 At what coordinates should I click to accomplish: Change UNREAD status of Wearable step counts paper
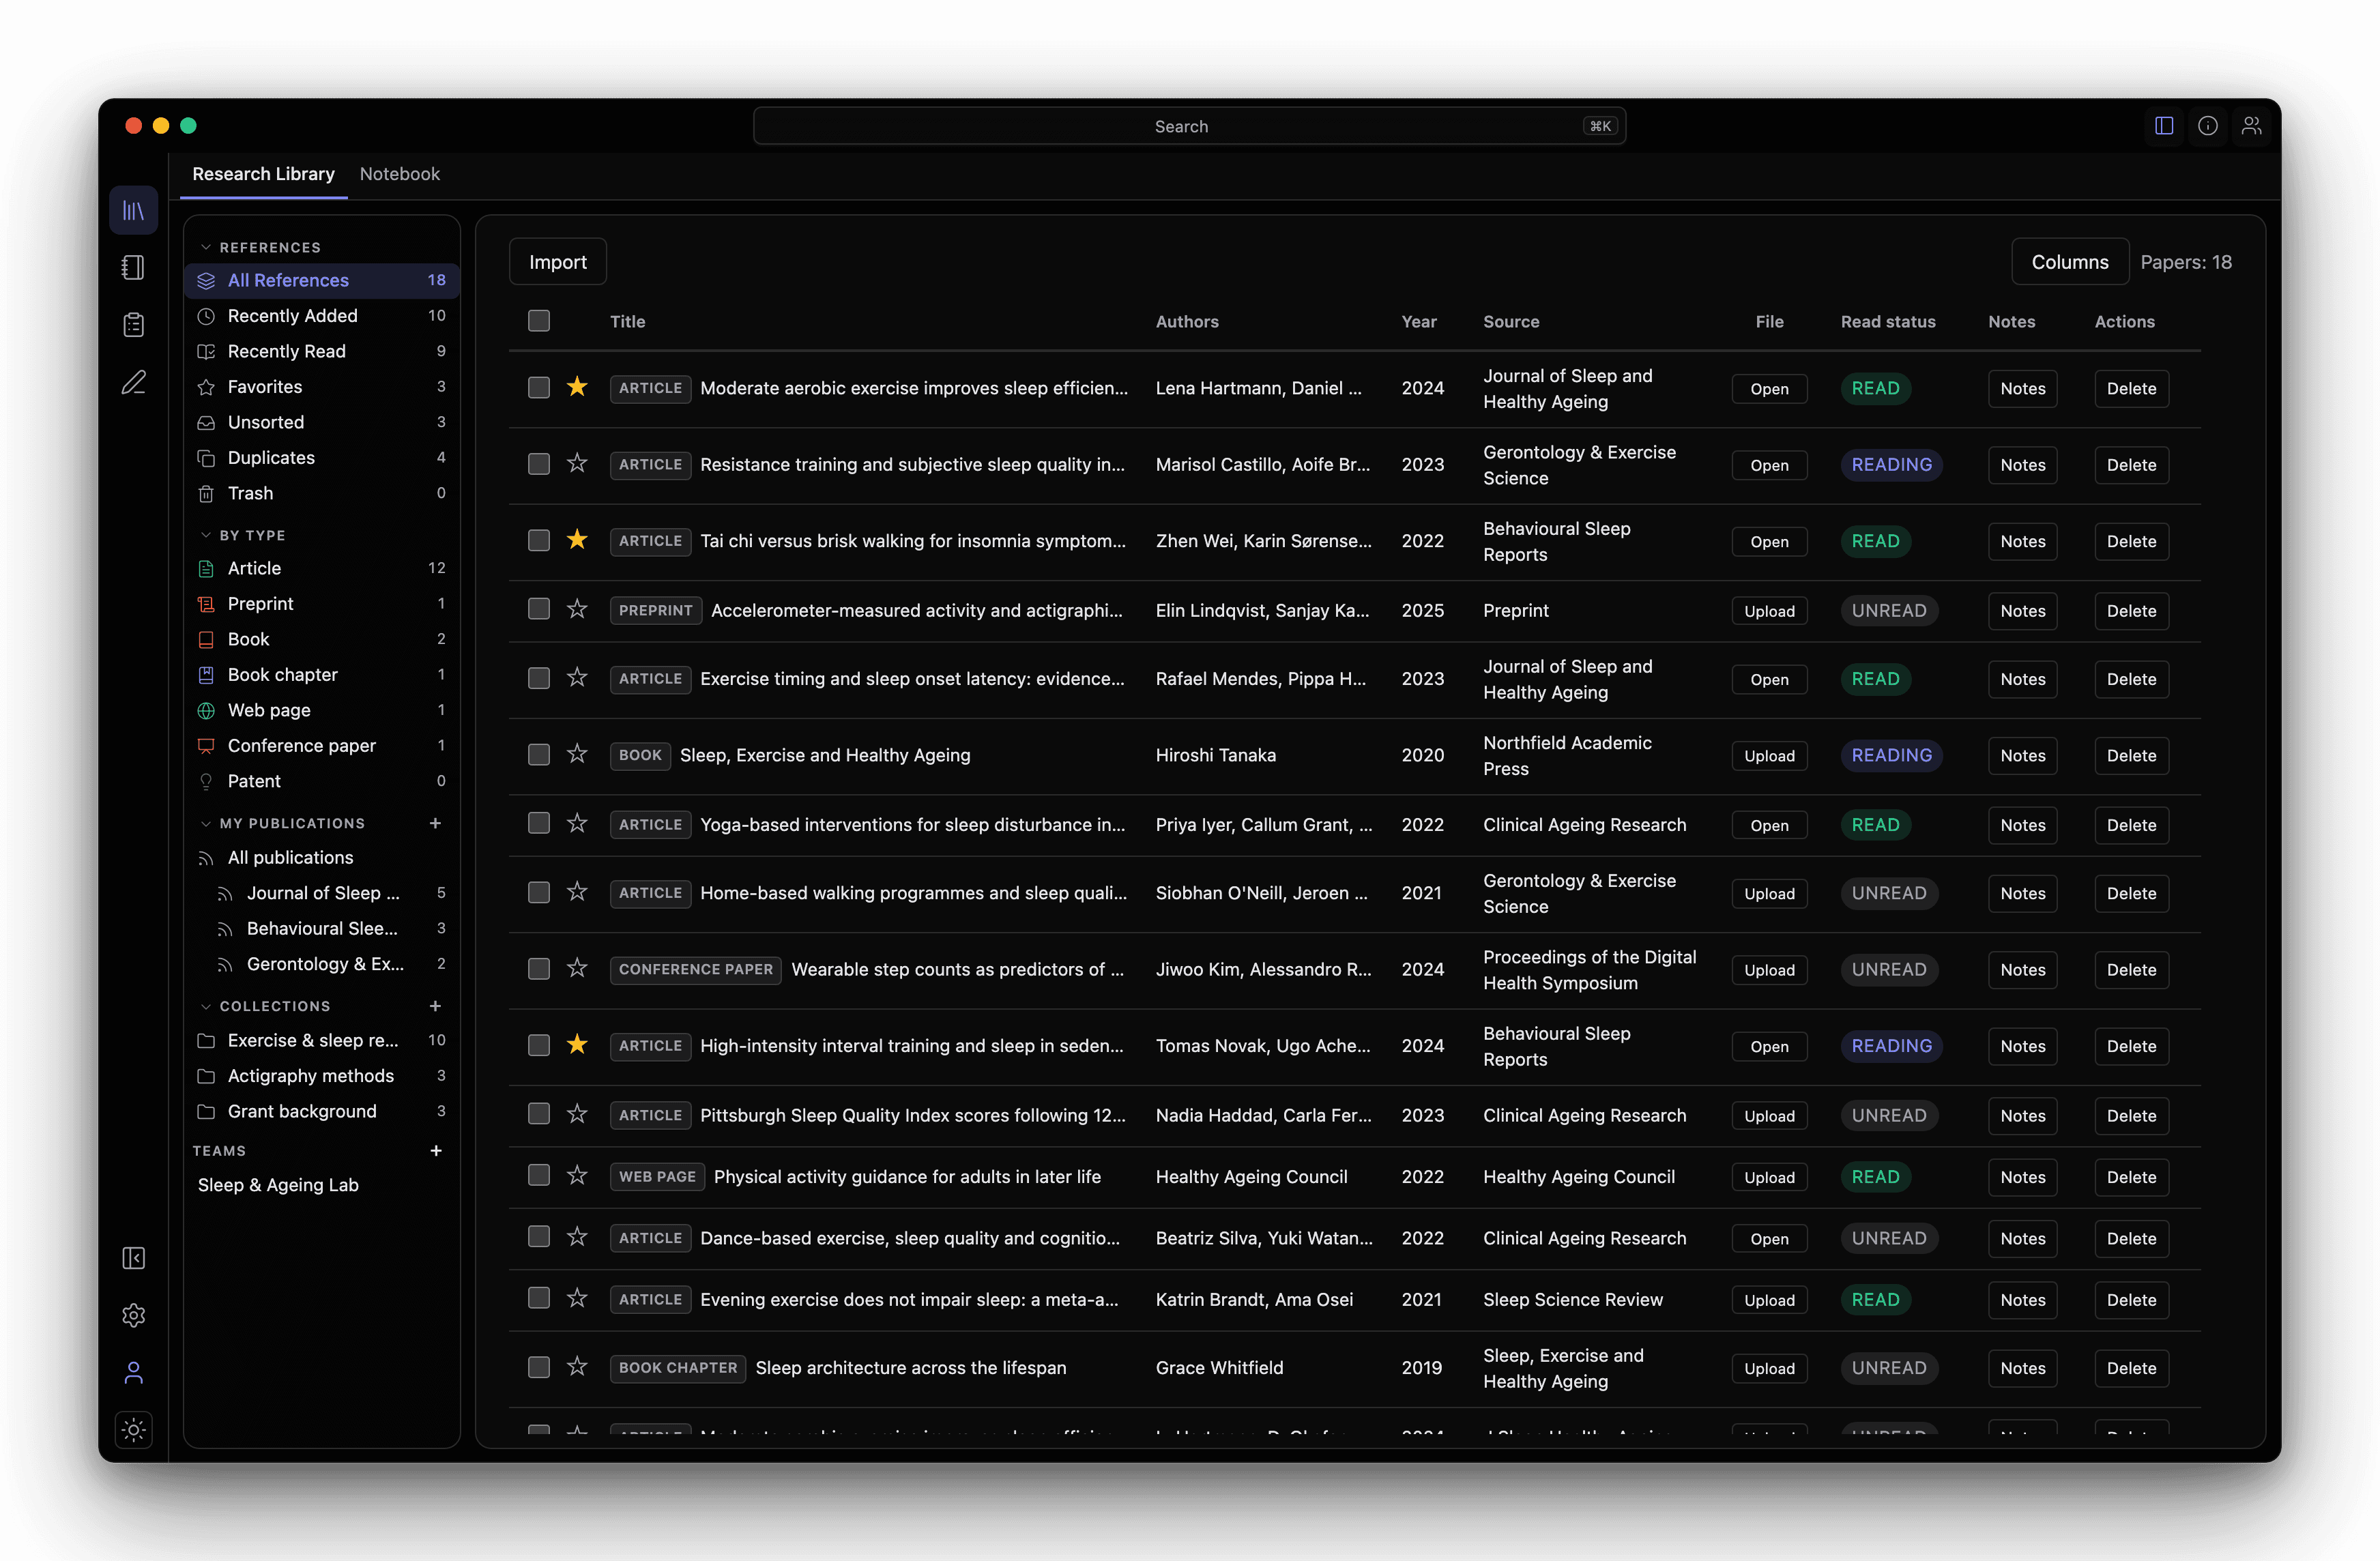(1888, 969)
